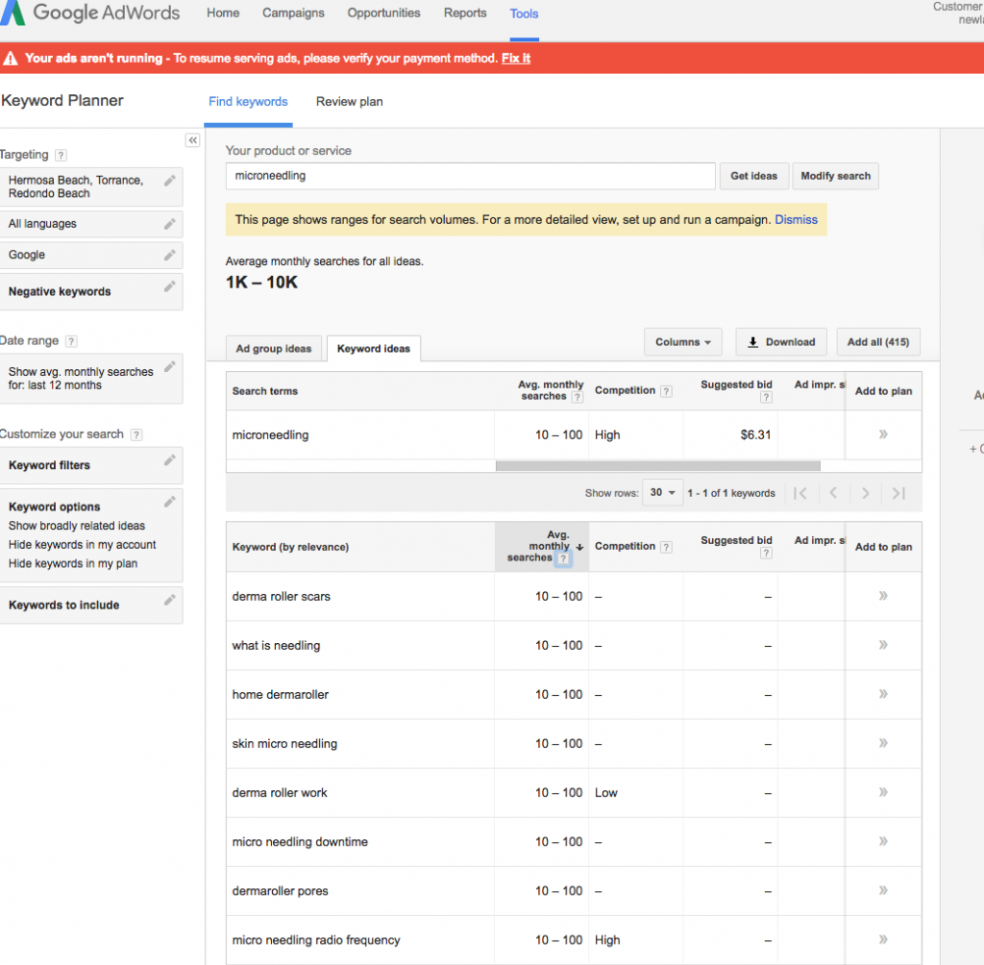The height and width of the screenshot is (965, 984).
Task: Switch to Ad group ideas tab
Action: pos(274,349)
